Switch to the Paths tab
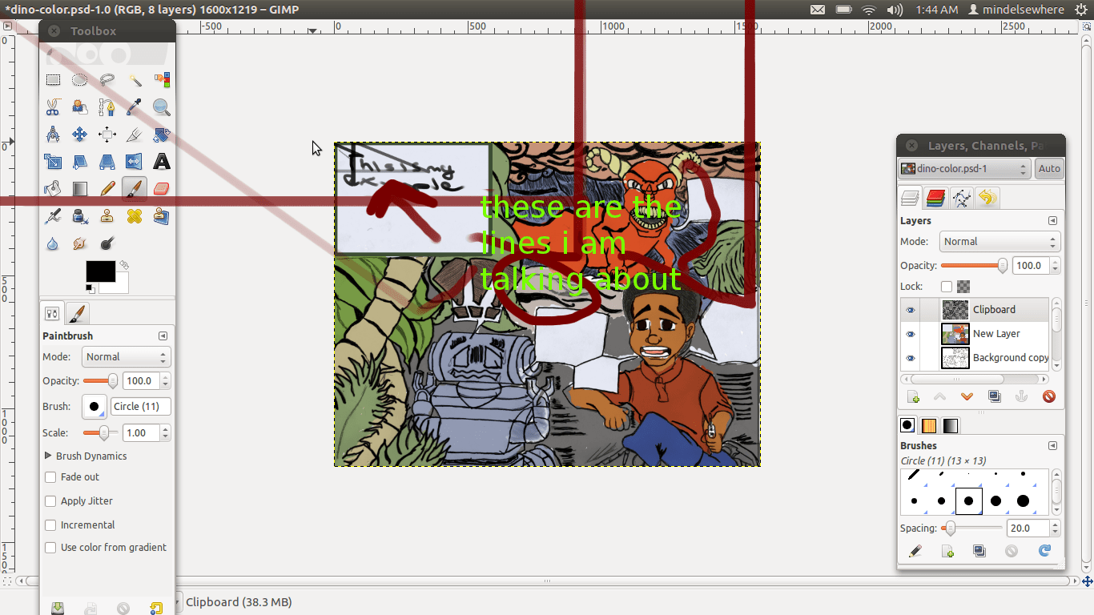 962,198
